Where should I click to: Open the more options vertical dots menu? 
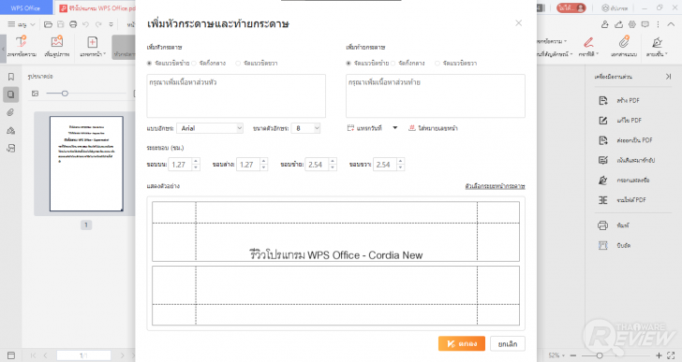658,24
